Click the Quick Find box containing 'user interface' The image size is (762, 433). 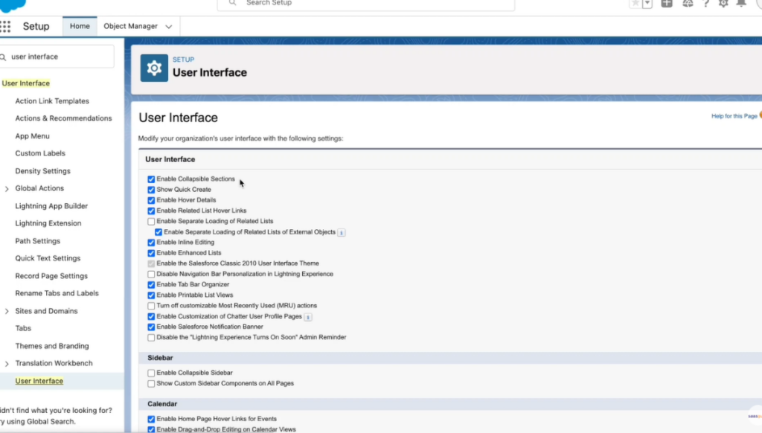click(57, 57)
